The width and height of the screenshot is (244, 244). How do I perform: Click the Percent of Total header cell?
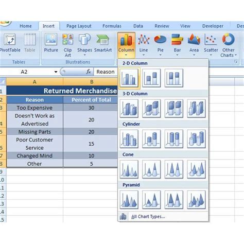click(x=91, y=100)
